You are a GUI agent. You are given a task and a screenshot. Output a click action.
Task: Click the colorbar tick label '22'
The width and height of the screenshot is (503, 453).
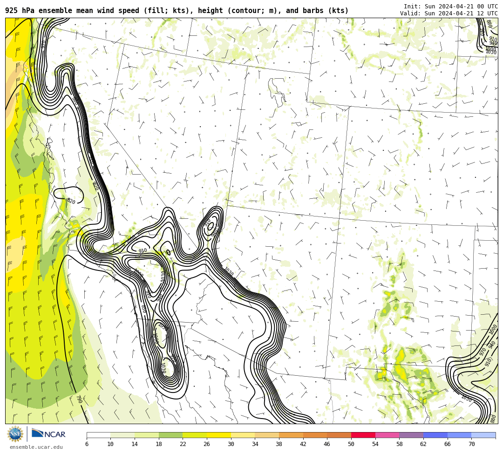point(183,444)
